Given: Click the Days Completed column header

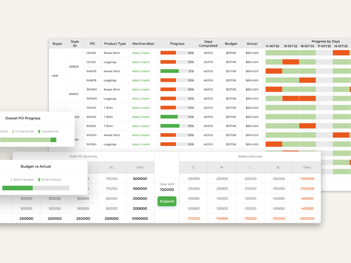Looking at the screenshot, I should pos(208,43).
